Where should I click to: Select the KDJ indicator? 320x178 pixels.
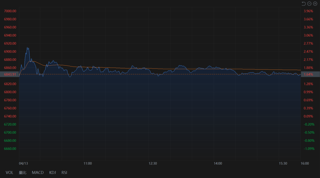(53, 172)
